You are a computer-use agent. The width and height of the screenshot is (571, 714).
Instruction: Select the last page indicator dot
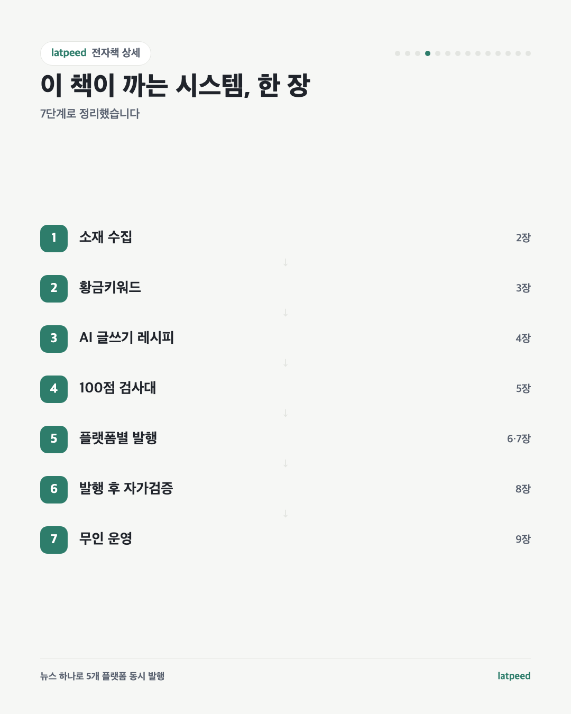(x=528, y=53)
